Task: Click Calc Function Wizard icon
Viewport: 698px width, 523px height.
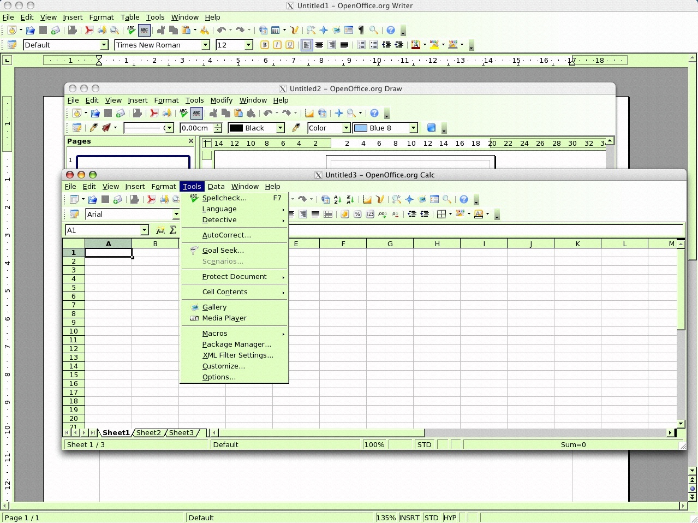Action: pyautogui.click(x=160, y=230)
